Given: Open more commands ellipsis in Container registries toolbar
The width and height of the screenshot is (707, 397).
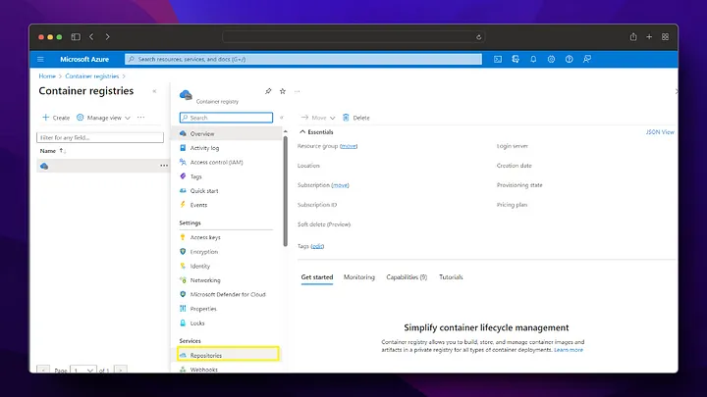Looking at the screenshot, I should [140, 118].
